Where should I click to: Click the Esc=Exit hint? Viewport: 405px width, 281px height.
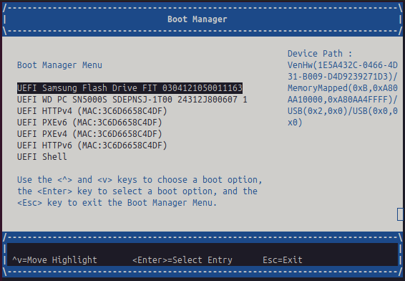[x=283, y=259]
